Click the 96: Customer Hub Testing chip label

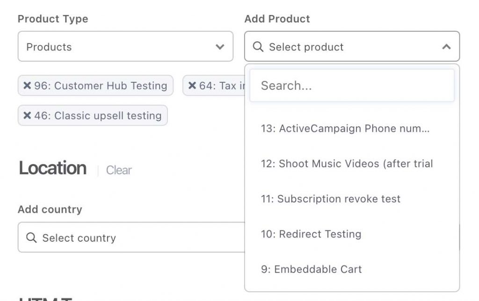pos(101,86)
